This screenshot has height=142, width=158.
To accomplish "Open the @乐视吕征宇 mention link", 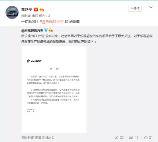I will (x=53, y=22).
